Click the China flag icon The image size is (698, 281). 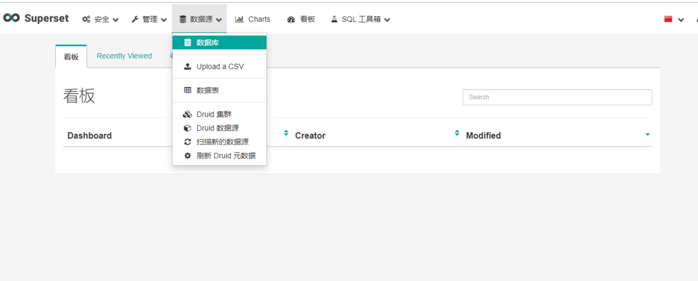pos(668,19)
